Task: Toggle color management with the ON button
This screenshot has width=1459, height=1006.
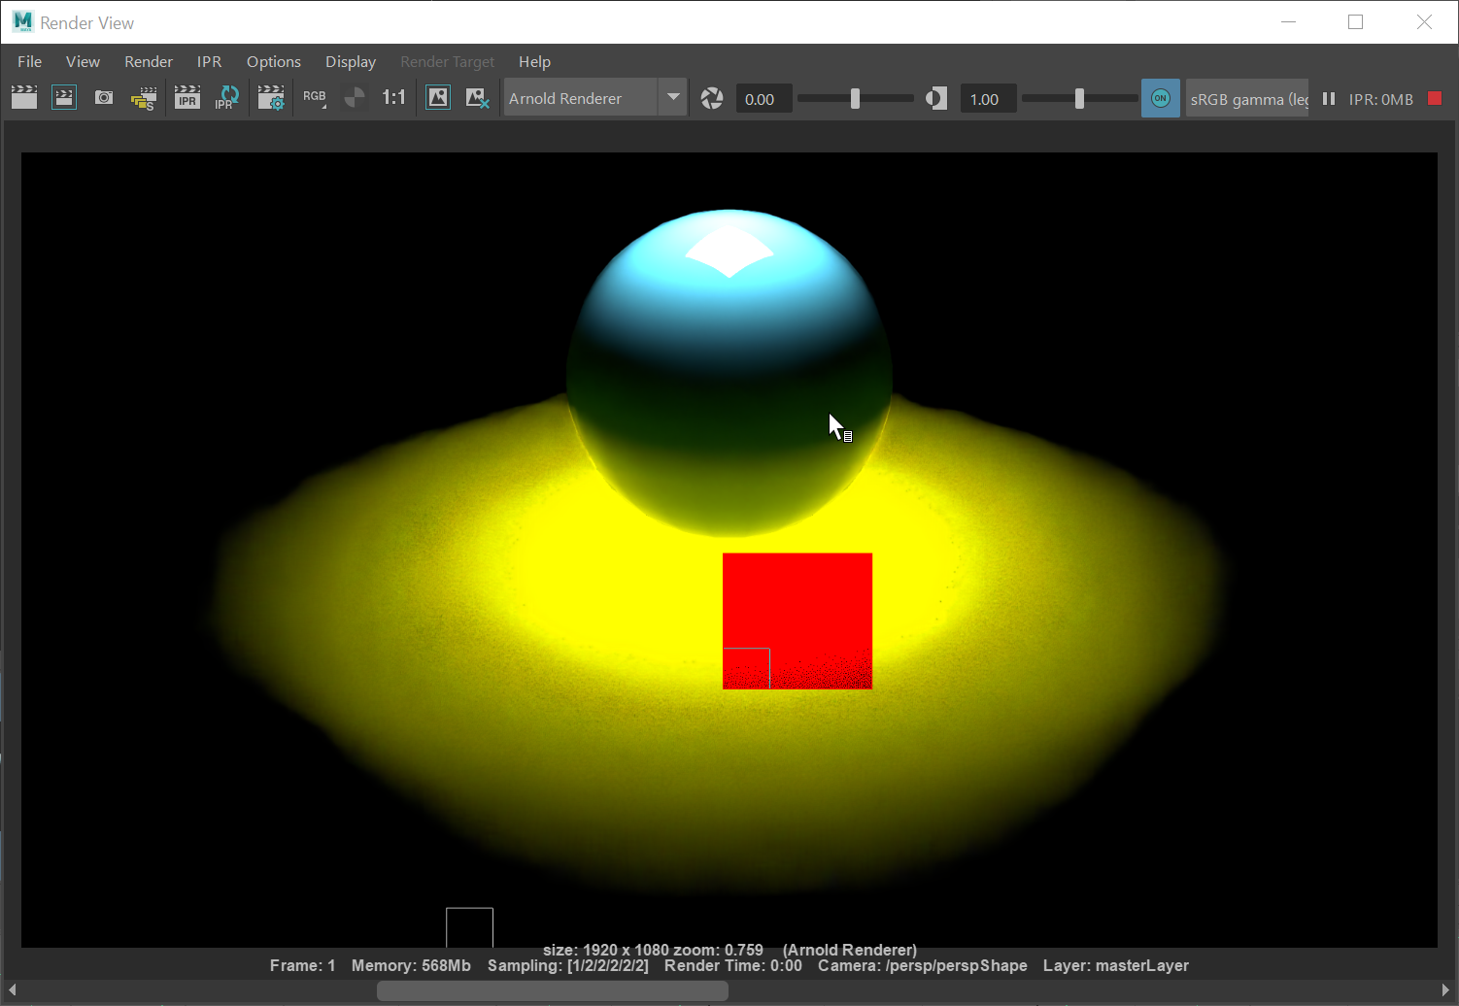Action: tap(1161, 97)
